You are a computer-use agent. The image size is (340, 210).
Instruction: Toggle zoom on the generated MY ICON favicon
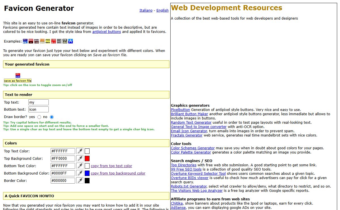click(18, 75)
